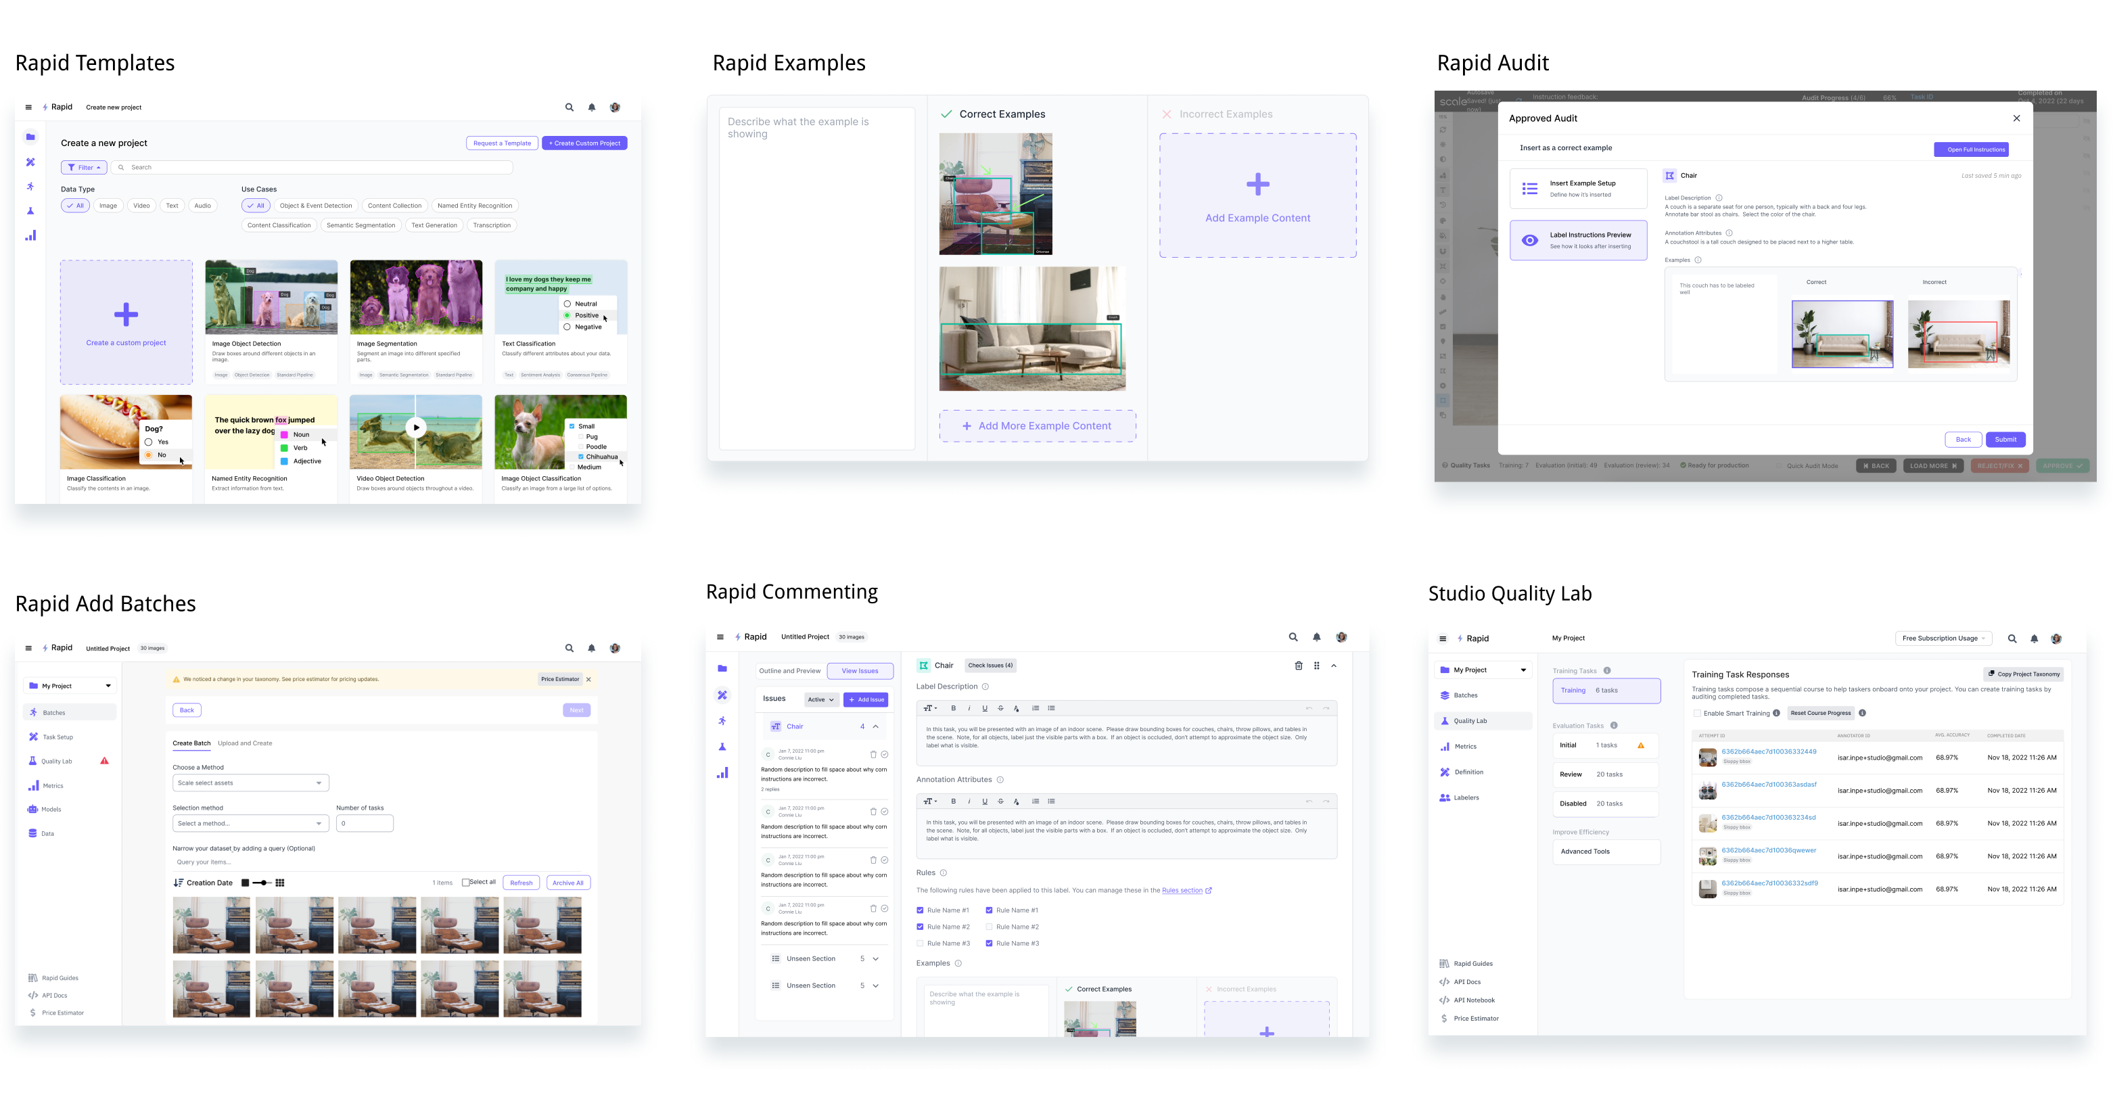2113x1093 pixels.
Task: Play the Video Object Detection preview
Action: pyautogui.click(x=416, y=427)
